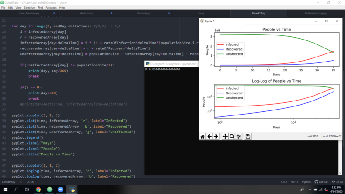Click the Home reset view icon
345x194 pixels.
tap(203, 136)
